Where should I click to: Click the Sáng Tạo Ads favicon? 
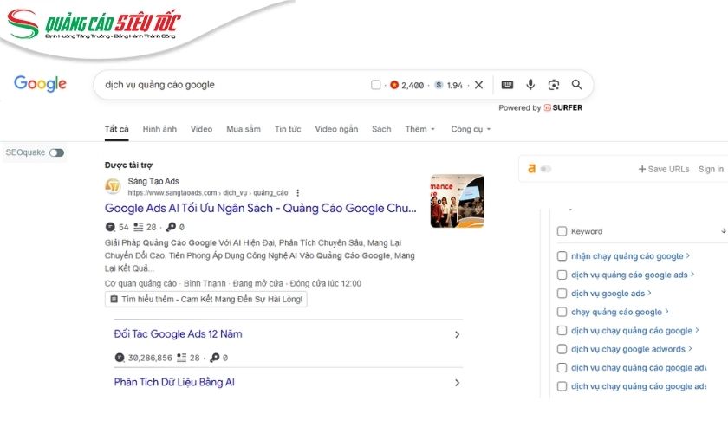click(113, 187)
